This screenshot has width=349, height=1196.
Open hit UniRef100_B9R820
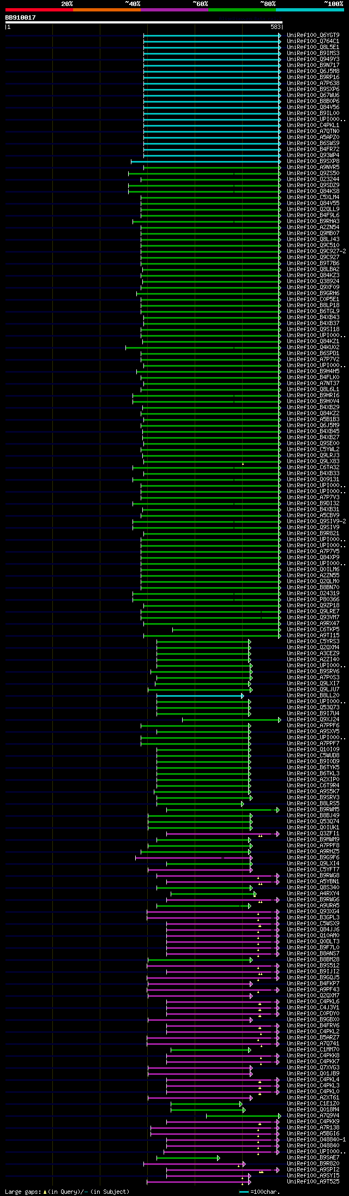pyautogui.click(x=313, y=1163)
